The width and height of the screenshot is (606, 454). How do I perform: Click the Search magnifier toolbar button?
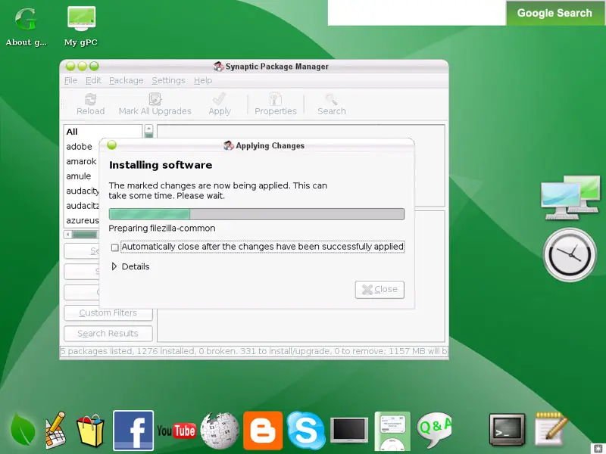332,104
